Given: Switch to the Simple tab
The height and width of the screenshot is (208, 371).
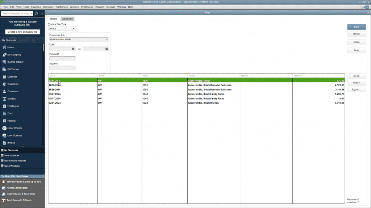Looking at the screenshot, I should [53, 19].
